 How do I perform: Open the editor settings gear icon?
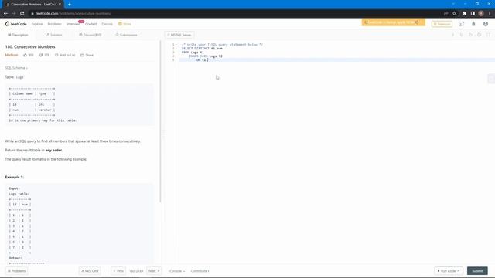tap(480, 35)
